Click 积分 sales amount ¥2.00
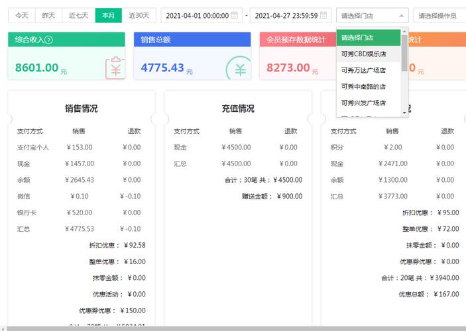The image size is (466, 331). 393,147
